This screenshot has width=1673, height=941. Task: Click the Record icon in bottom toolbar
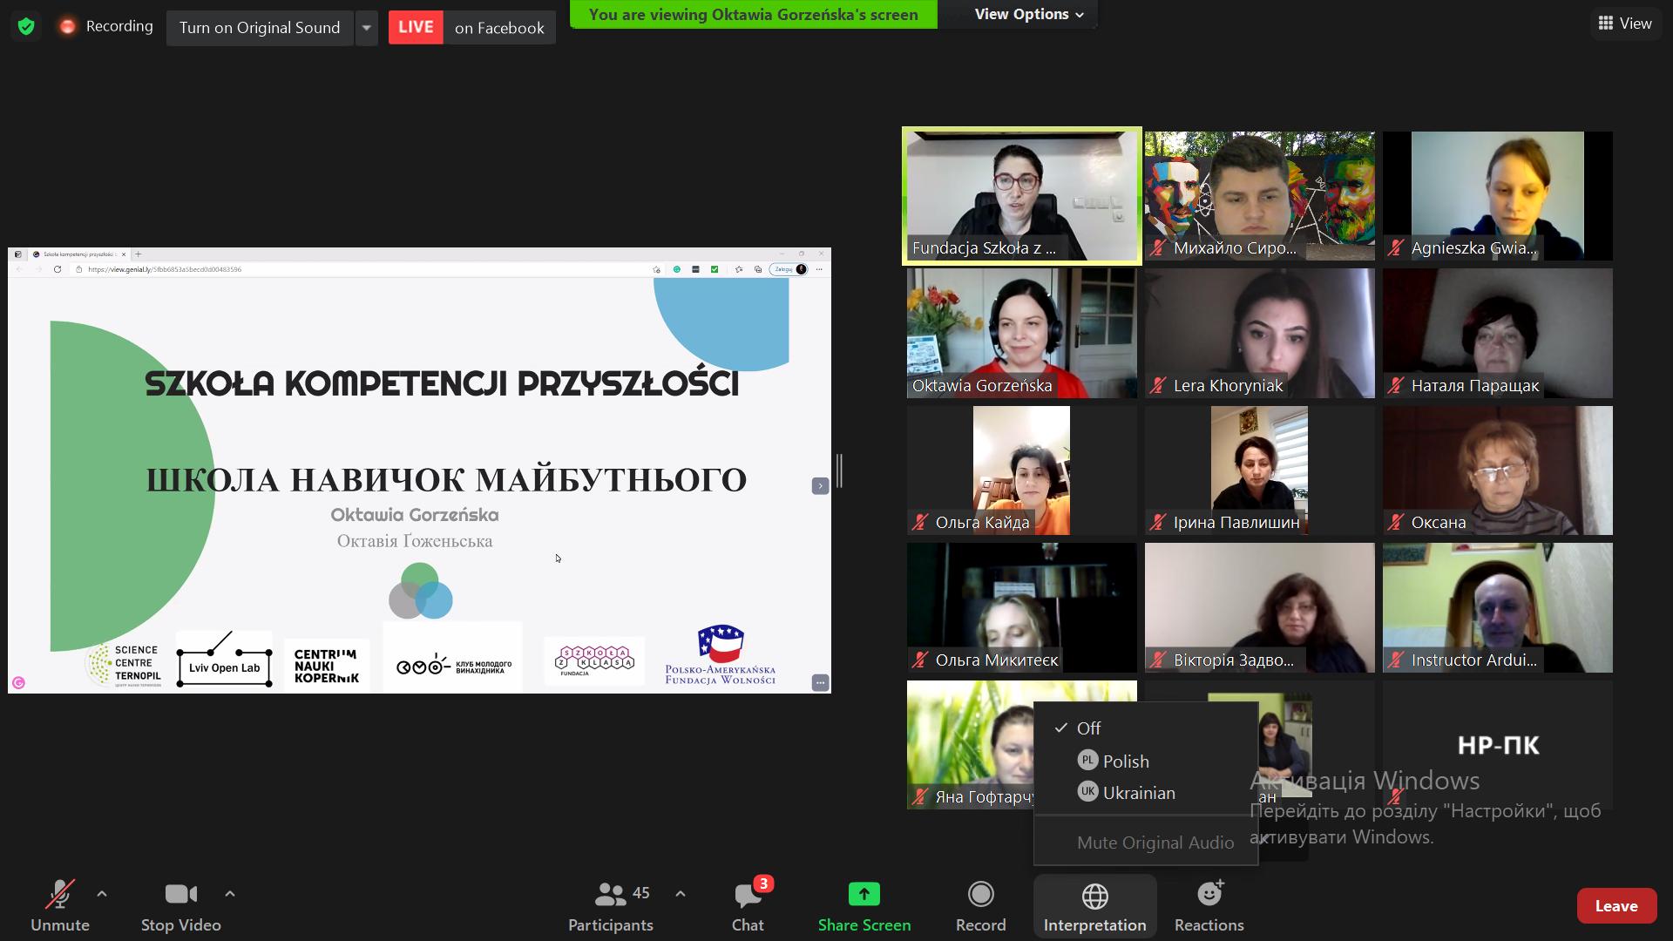coord(980,894)
